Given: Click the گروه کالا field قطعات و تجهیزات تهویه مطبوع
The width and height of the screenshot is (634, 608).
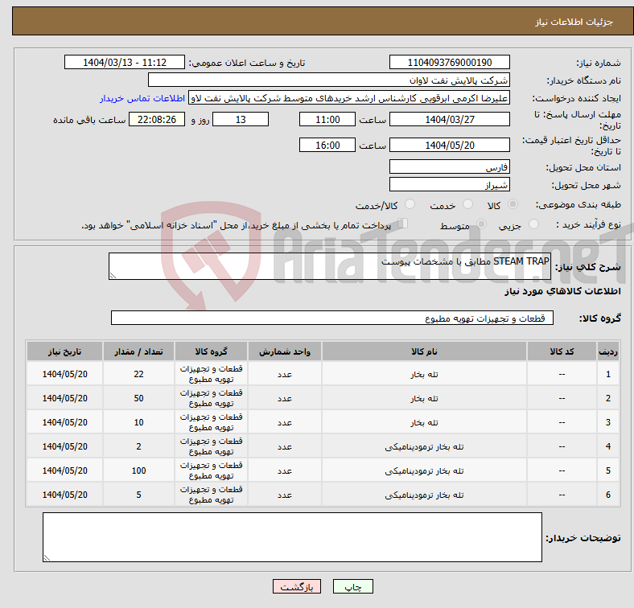Looking at the screenshot, I should click(x=332, y=318).
